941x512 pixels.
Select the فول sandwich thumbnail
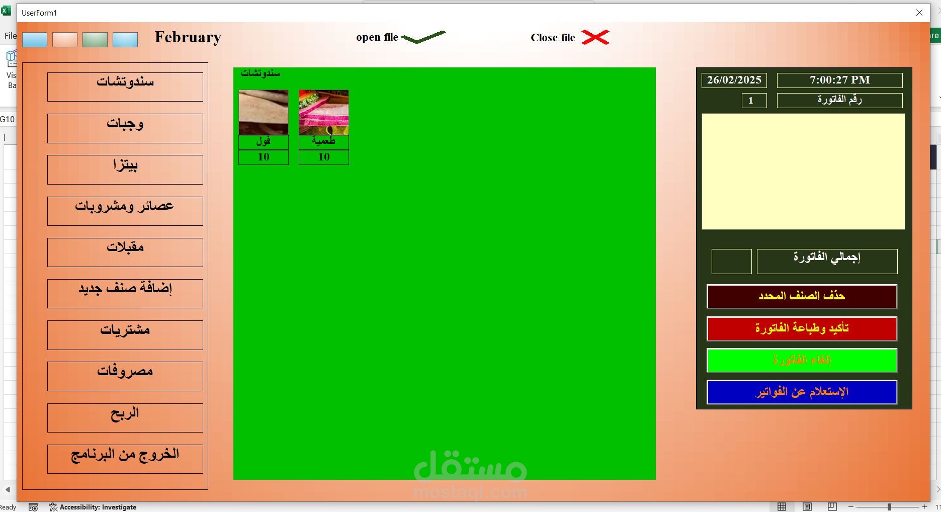264,112
